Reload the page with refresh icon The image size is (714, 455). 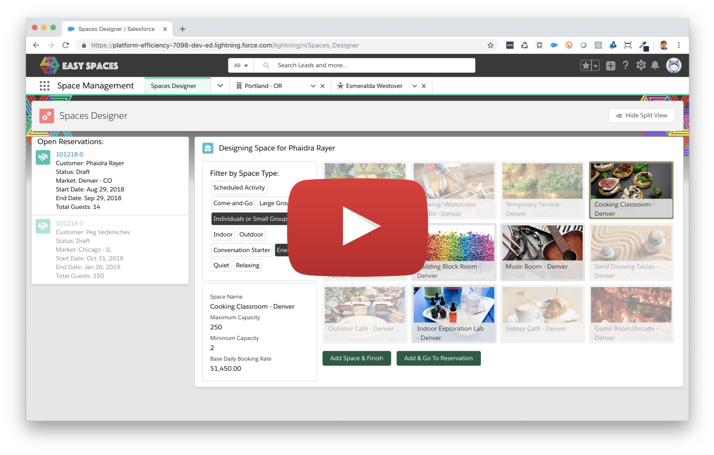[66, 45]
